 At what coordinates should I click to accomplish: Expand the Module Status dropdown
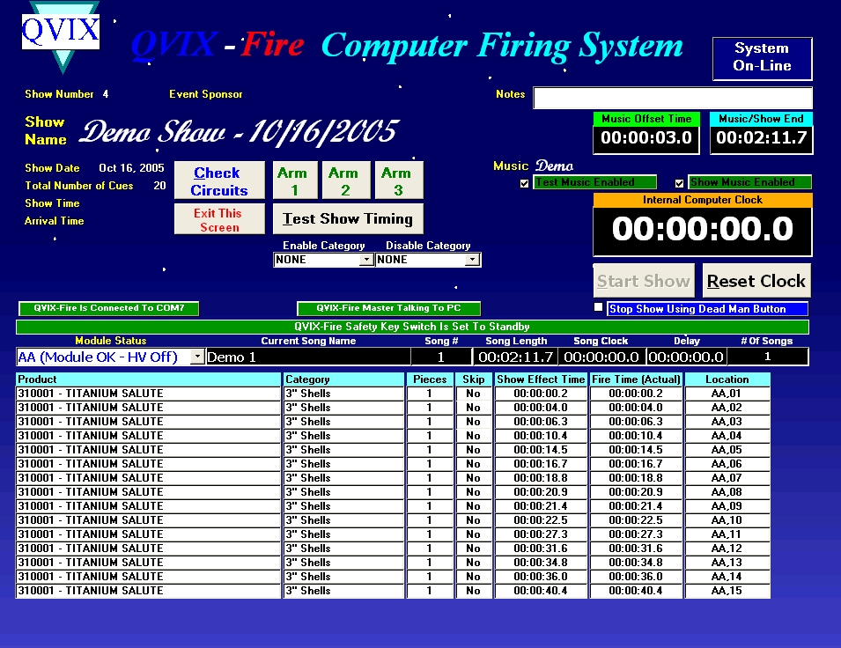197,357
